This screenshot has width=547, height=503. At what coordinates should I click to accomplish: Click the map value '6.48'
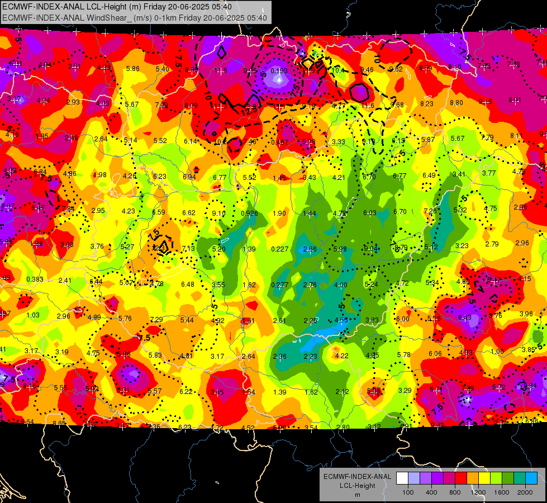(x=188, y=284)
